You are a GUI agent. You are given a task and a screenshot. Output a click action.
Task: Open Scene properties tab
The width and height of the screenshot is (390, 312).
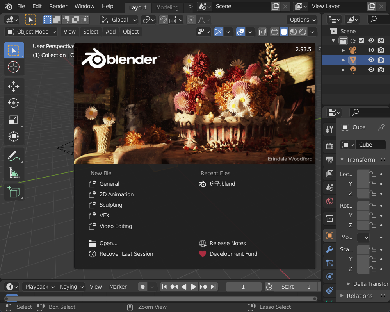330,187
